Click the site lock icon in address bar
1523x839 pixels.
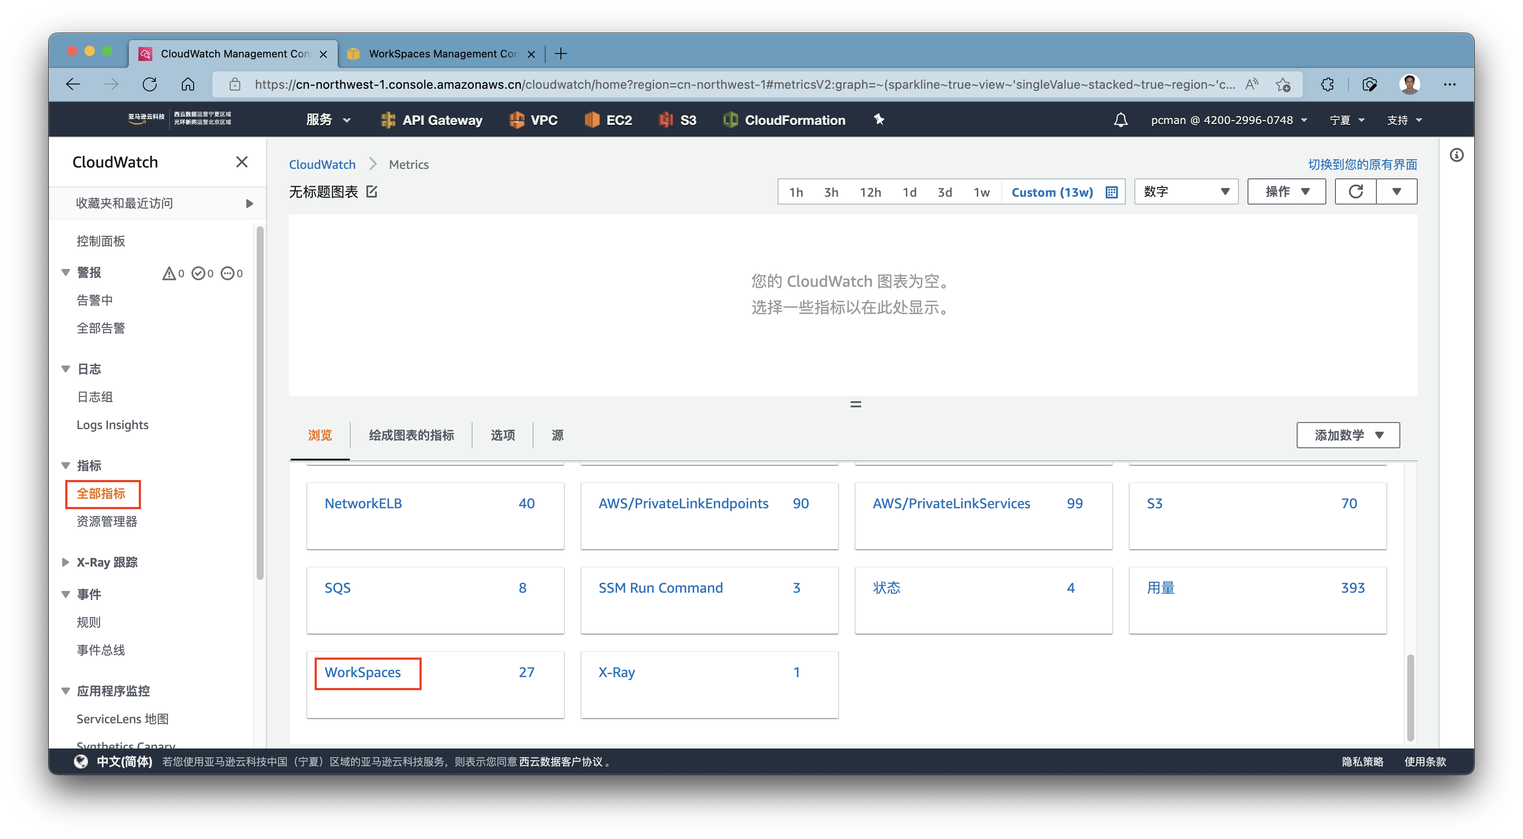(x=235, y=84)
